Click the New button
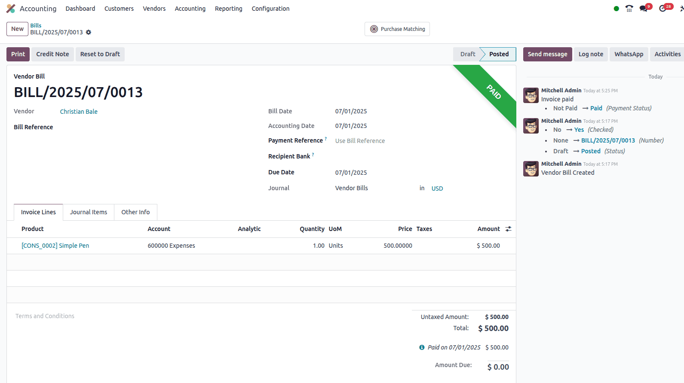This screenshot has height=383, width=684. [x=17, y=29]
